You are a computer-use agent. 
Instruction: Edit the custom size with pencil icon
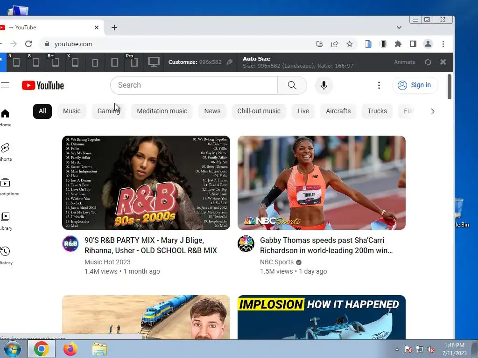coord(230,62)
